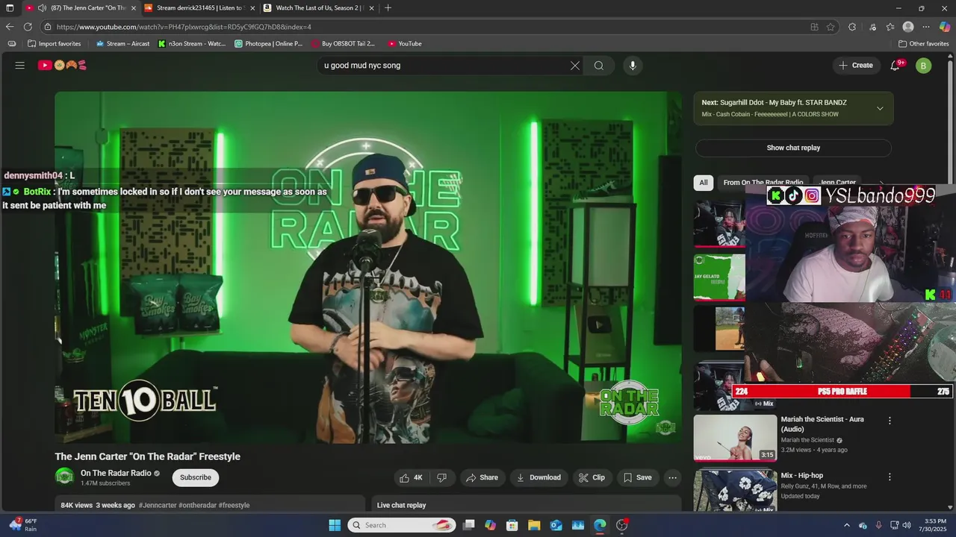Click the Create button

[856, 66]
